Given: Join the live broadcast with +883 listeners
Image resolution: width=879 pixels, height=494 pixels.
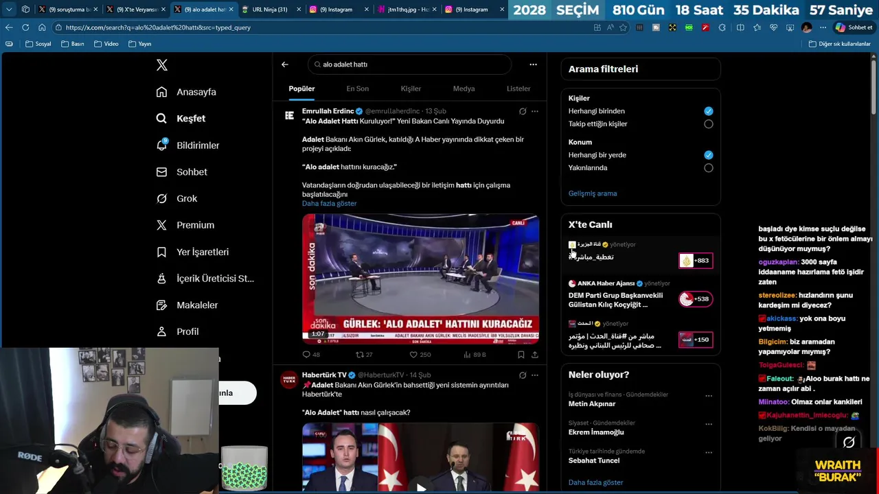Looking at the screenshot, I should (696, 261).
